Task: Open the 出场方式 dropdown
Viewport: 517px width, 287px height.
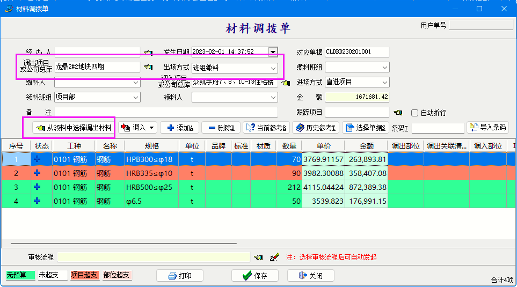Action: [x=273, y=68]
